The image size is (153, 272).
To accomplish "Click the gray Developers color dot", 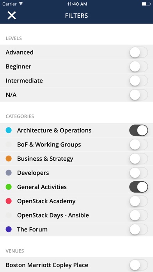I will pos(9,173).
